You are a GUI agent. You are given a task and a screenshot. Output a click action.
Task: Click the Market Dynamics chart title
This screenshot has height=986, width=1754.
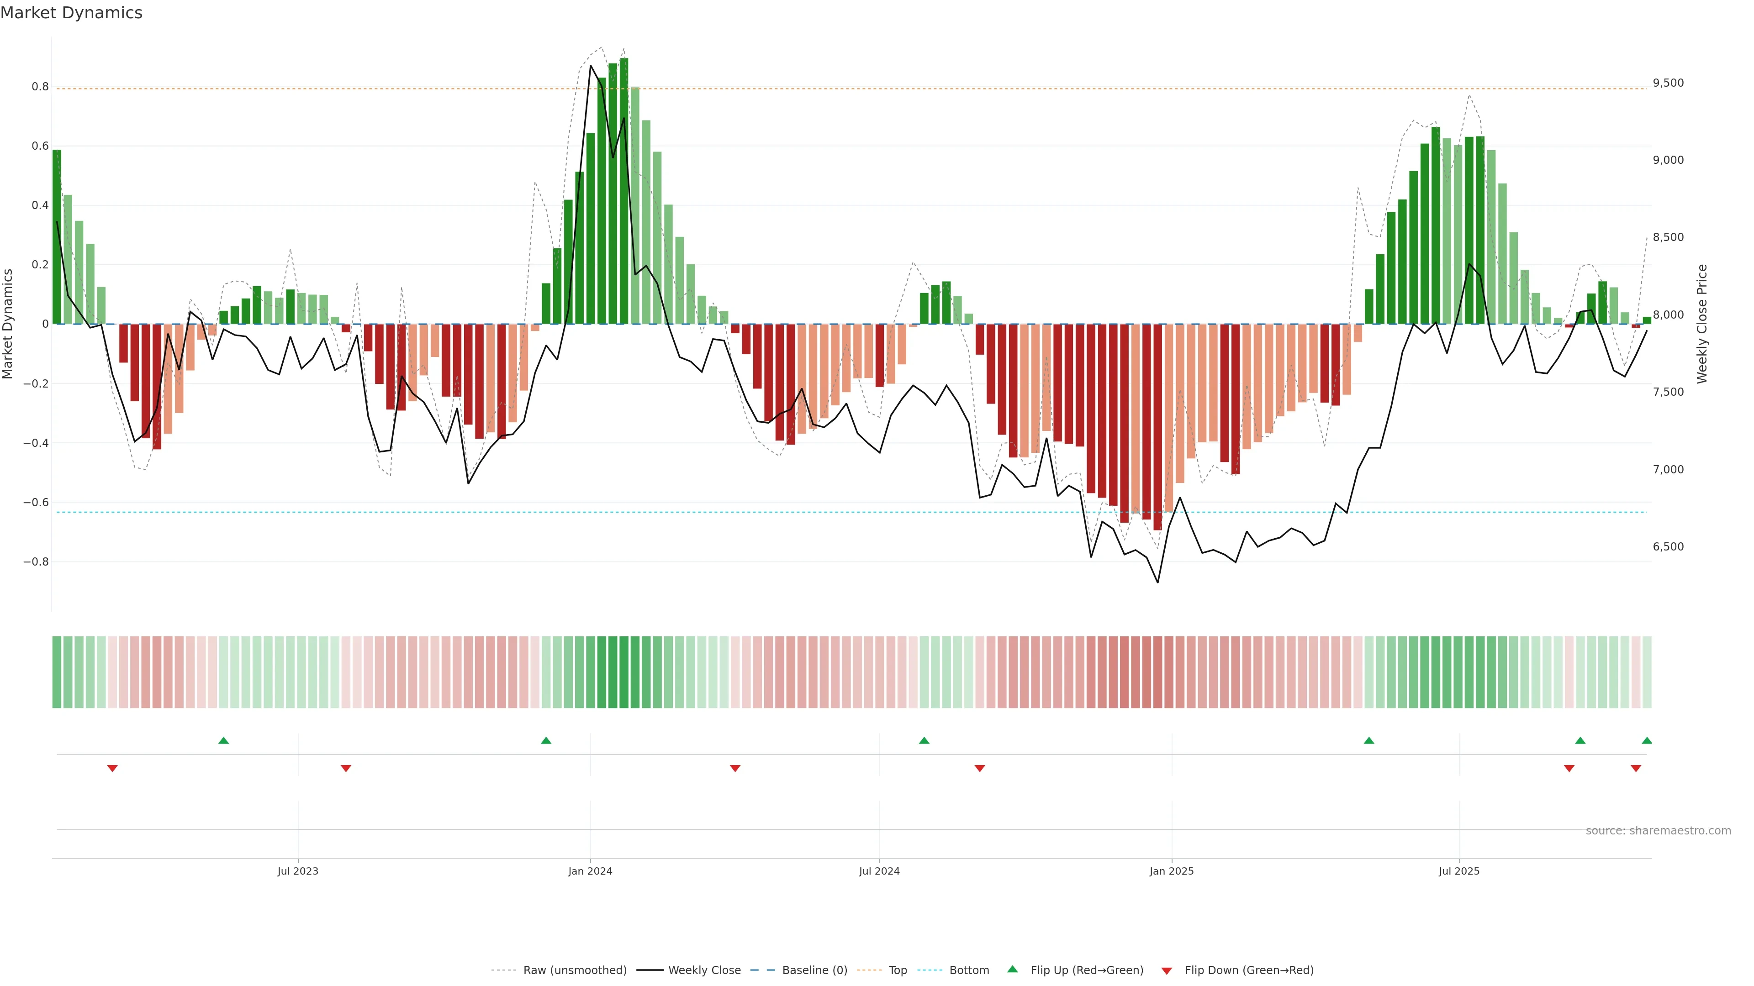pos(72,13)
